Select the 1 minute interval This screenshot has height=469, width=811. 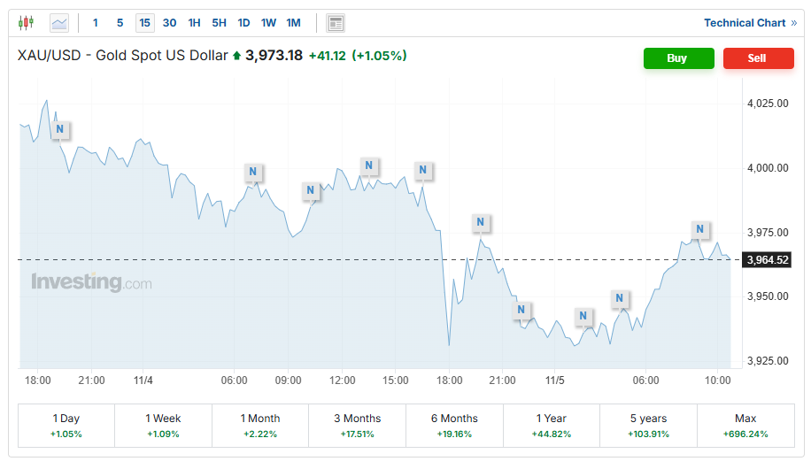pyautogui.click(x=96, y=23)
